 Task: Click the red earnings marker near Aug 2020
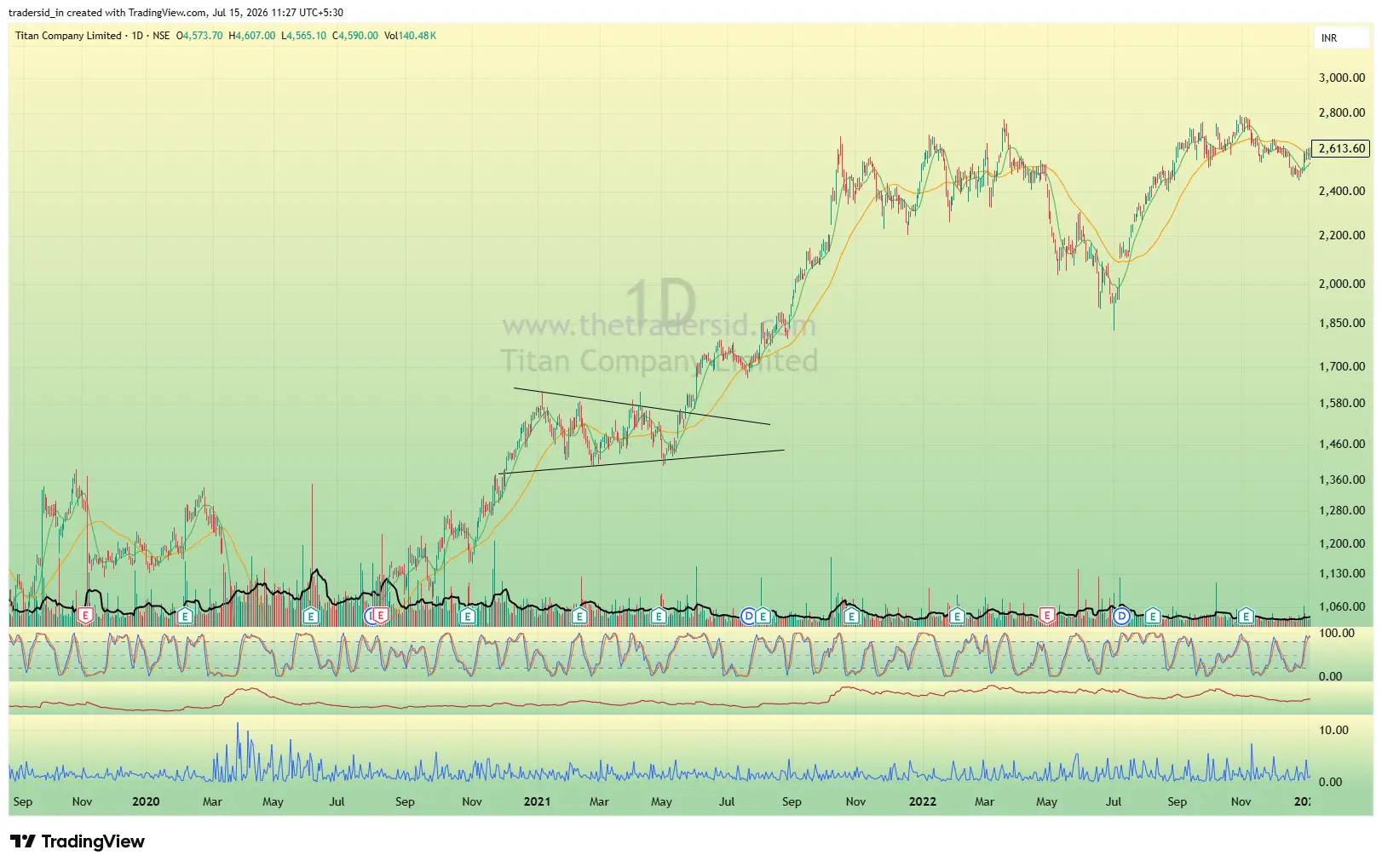[x=381, y=615]
